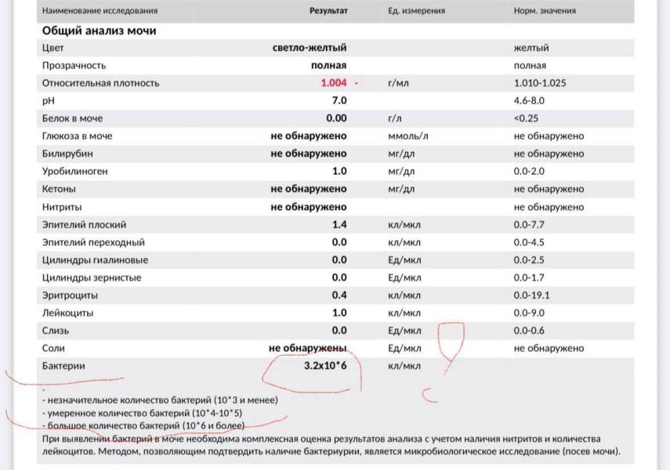Image resolution: width=670 pixels, height=470 pixels.
Task: Select the 'Ед. измерения' column header
Action: click(x=416, y=11)
